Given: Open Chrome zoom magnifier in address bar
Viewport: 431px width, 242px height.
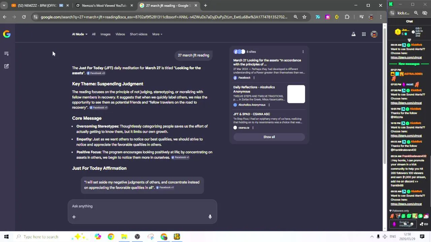Looking at the screenshot, I should [296, 17].
